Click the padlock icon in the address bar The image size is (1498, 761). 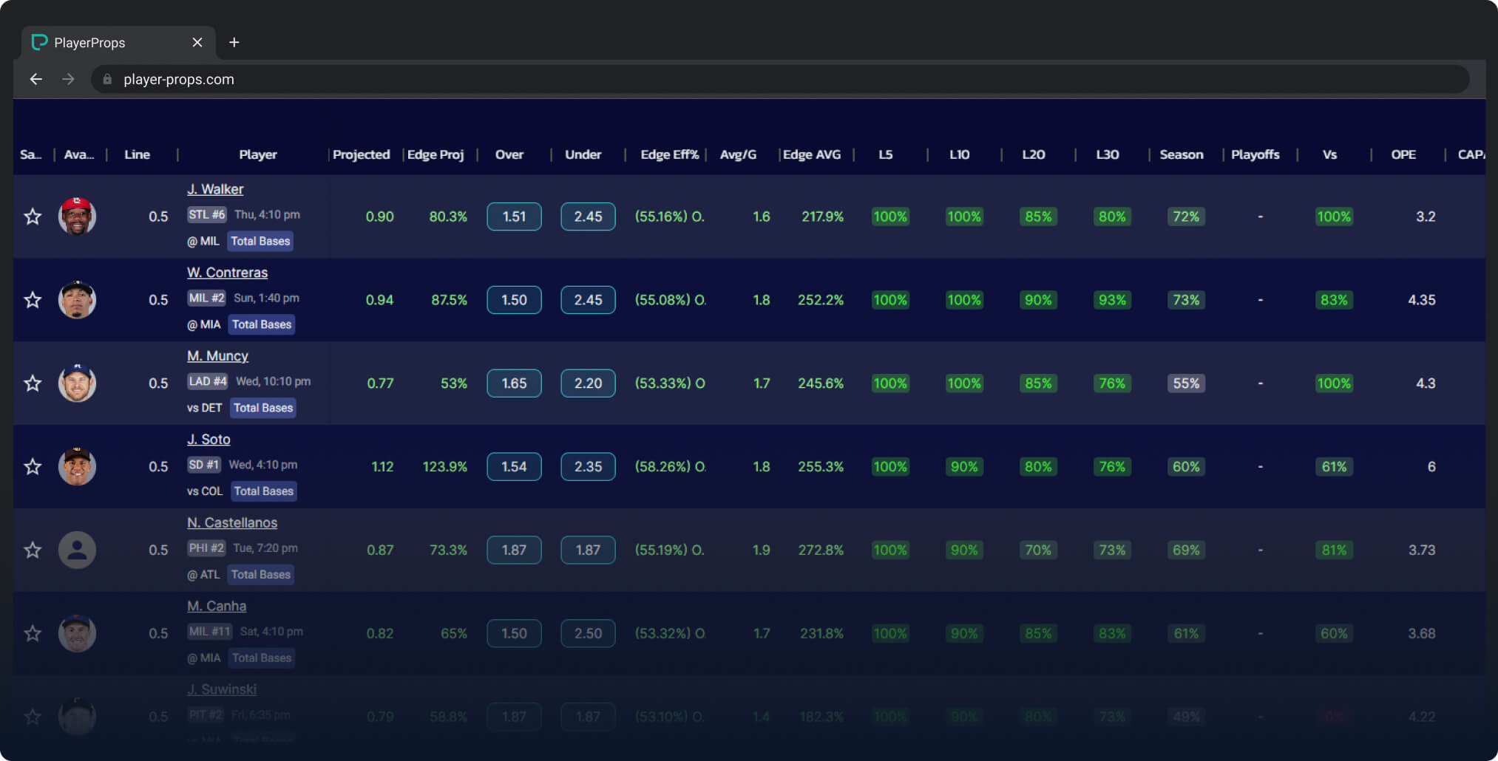click(107, 79)
